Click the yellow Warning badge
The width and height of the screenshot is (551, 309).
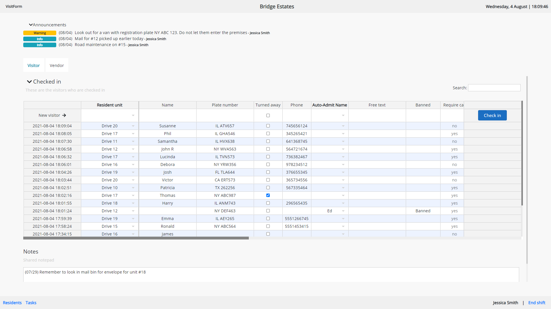click(x=40, y=33)
